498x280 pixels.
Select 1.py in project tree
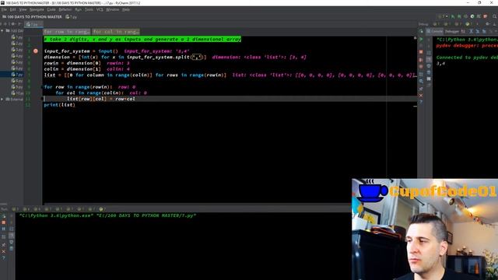pos(17,37)
